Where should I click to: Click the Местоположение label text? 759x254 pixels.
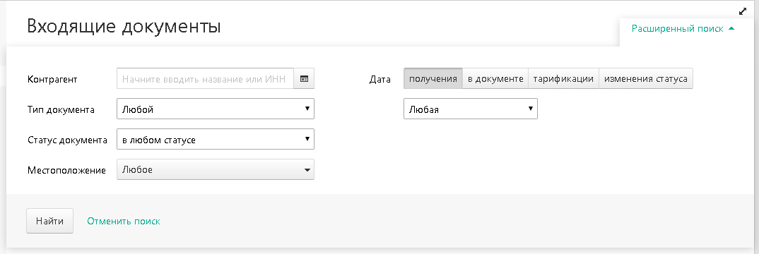coord(67,171)
